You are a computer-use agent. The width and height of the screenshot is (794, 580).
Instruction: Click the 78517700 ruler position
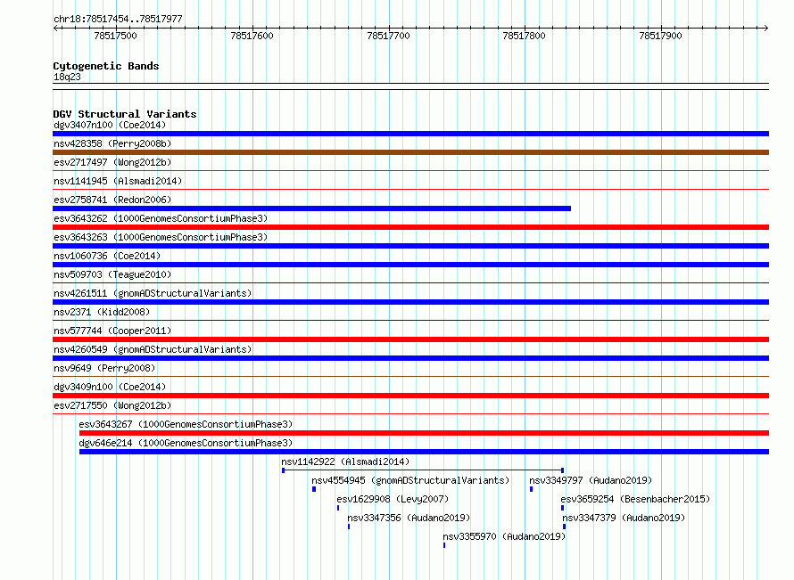[388, 36]
